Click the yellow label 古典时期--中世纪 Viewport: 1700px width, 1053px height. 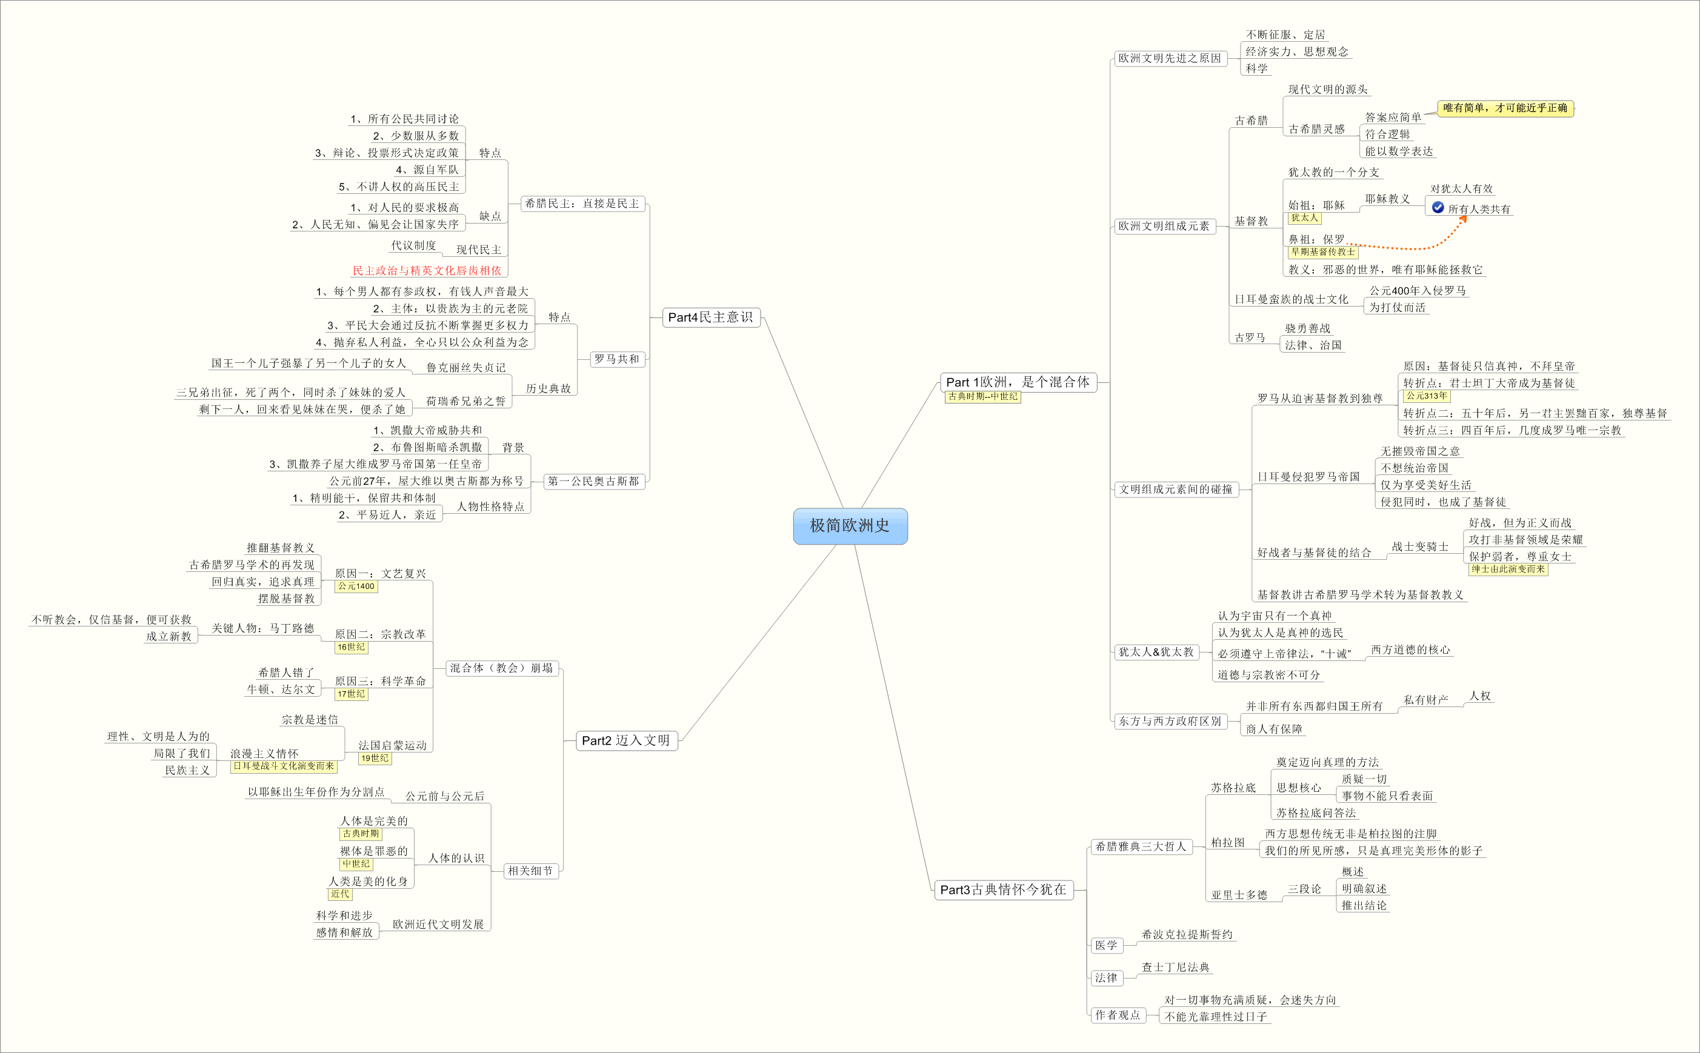982,396
